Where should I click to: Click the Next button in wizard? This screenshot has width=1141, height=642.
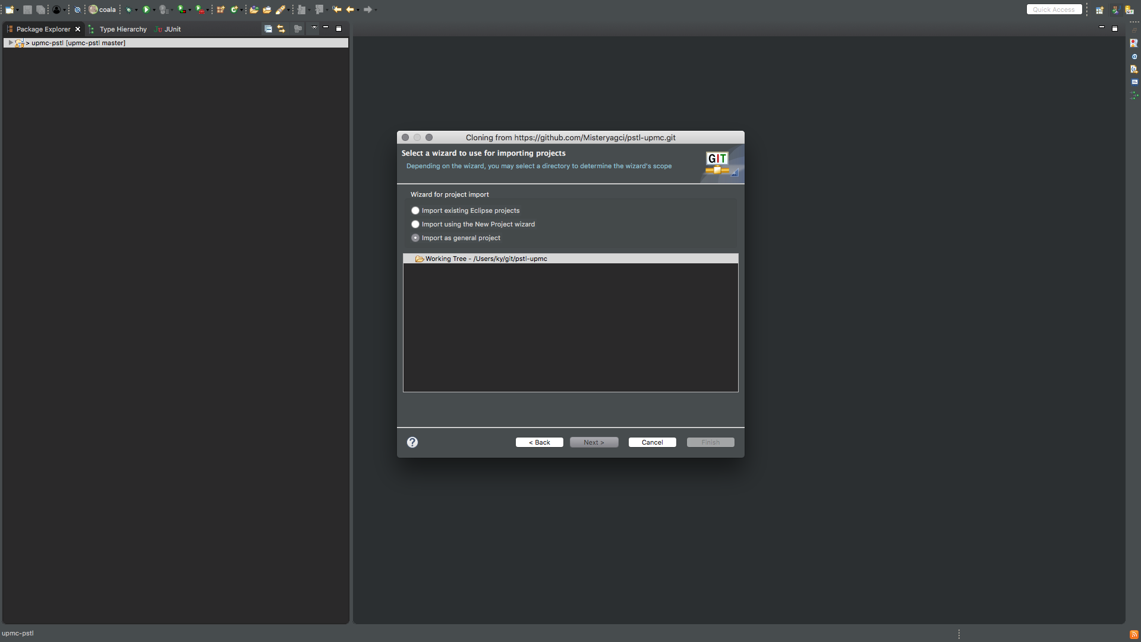coord(594,442)
